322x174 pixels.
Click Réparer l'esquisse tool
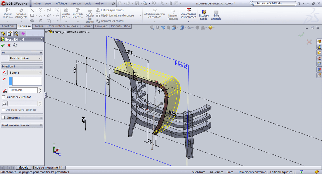[x=173, y=15]
